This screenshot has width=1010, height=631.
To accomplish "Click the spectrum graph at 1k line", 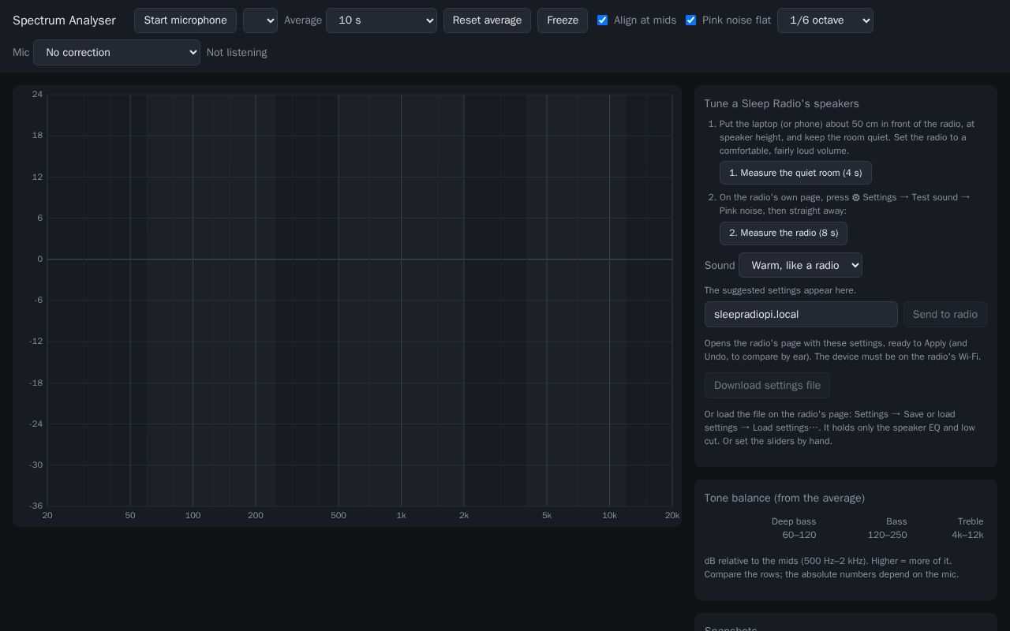I will [x=401, y=300].
